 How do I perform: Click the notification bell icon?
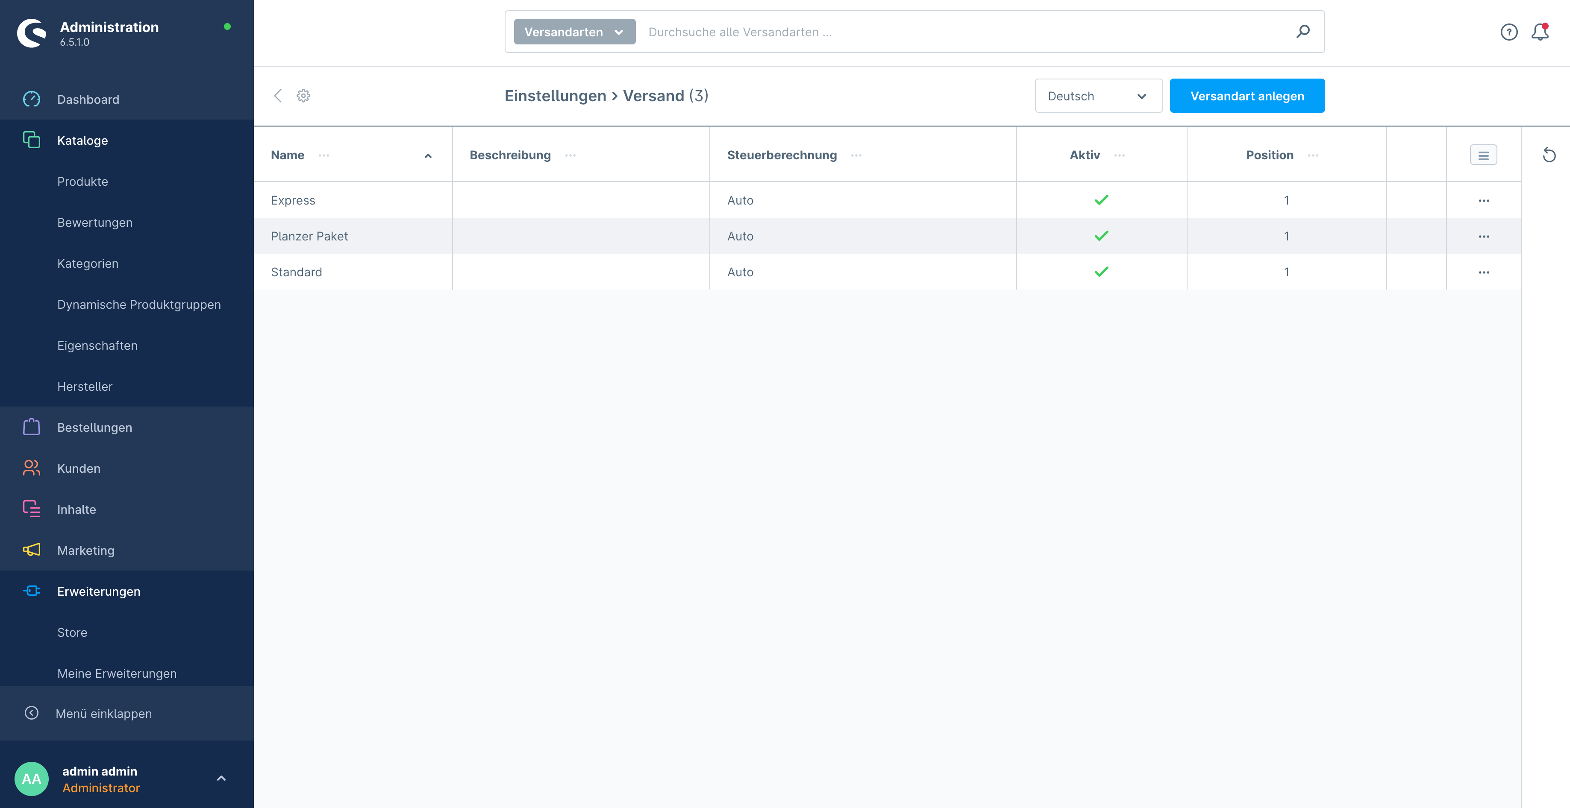pos(1540,32)
